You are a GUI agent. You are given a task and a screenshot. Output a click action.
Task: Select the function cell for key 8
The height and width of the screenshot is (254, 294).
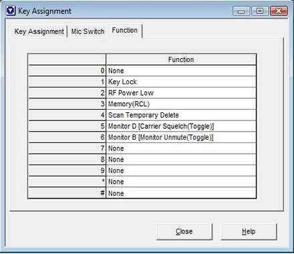tap(181, 160)
